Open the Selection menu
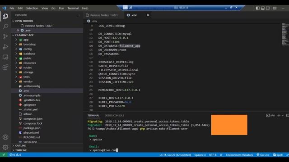This screenshot has width=289, height=162. (x=32, y=8)
